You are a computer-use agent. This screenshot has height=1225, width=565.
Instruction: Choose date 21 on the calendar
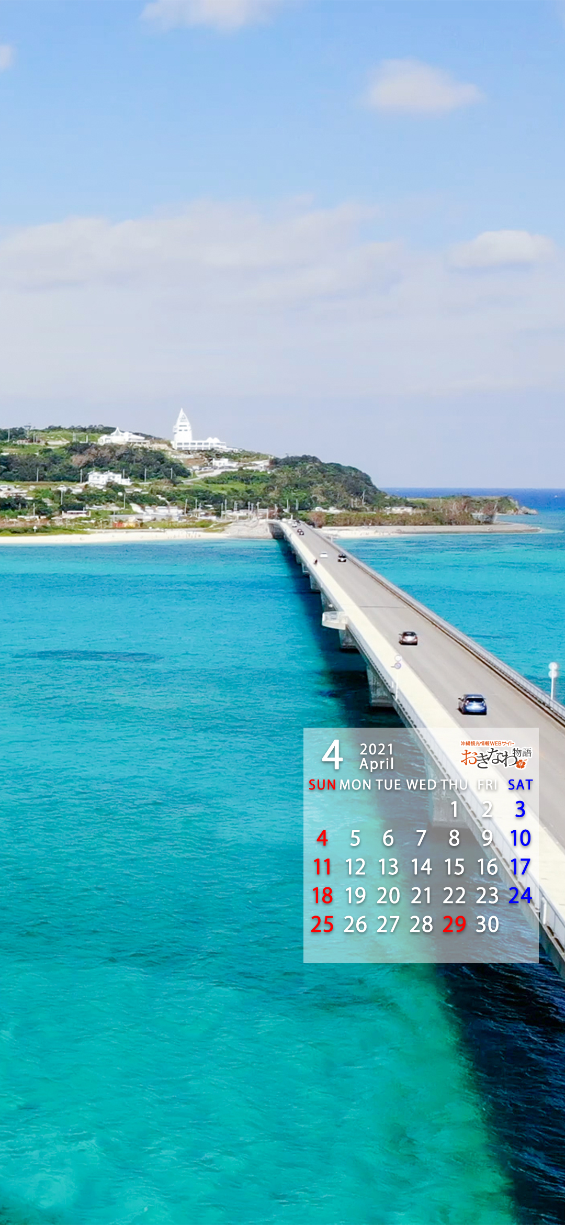421,896
